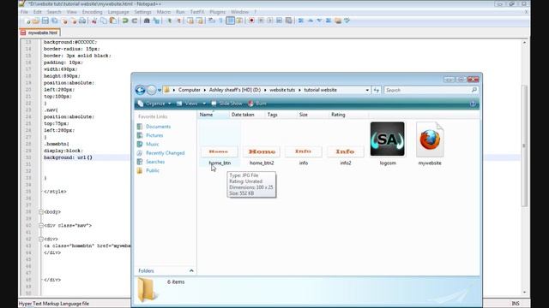This screenshot has width=549, height=308.
Task: Open the recent pages dropdown beside Forward
Action: point(160,90)
